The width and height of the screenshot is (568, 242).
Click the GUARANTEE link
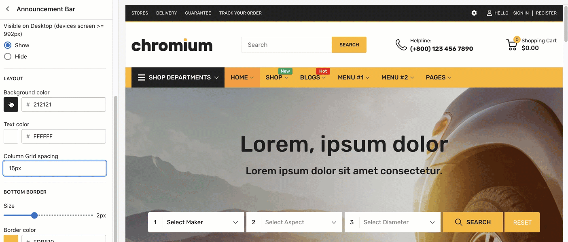tap(198, 13)
